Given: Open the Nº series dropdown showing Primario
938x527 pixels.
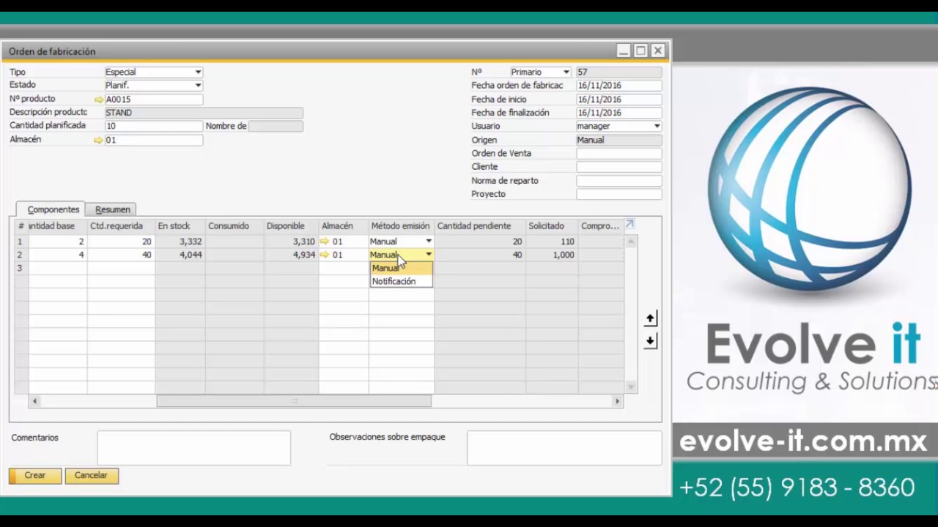Looking at the screenshot, I should click(x=566, y=72).
